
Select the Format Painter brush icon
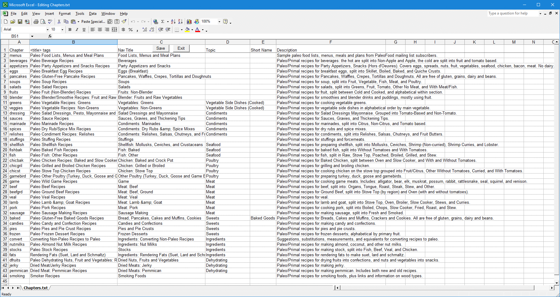(124, 22)
